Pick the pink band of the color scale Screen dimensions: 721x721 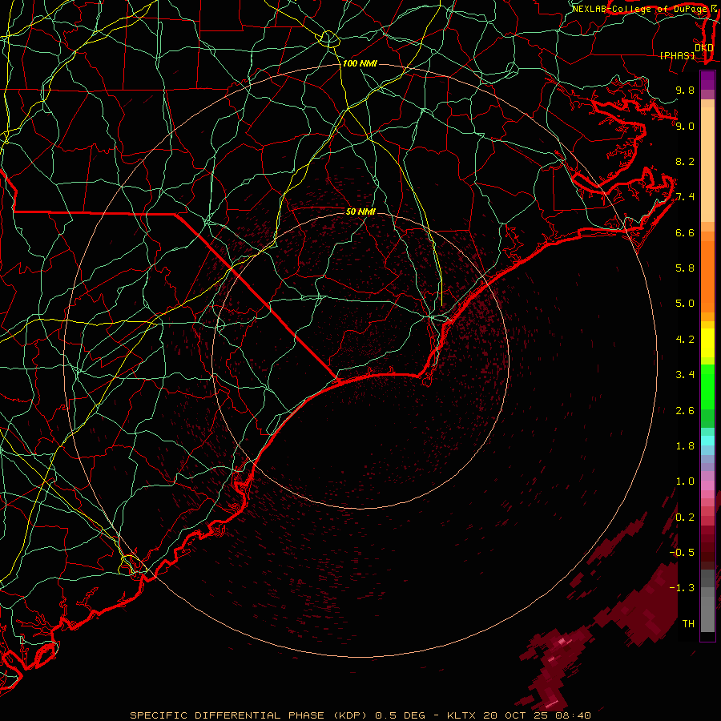(x=707, y=485)
